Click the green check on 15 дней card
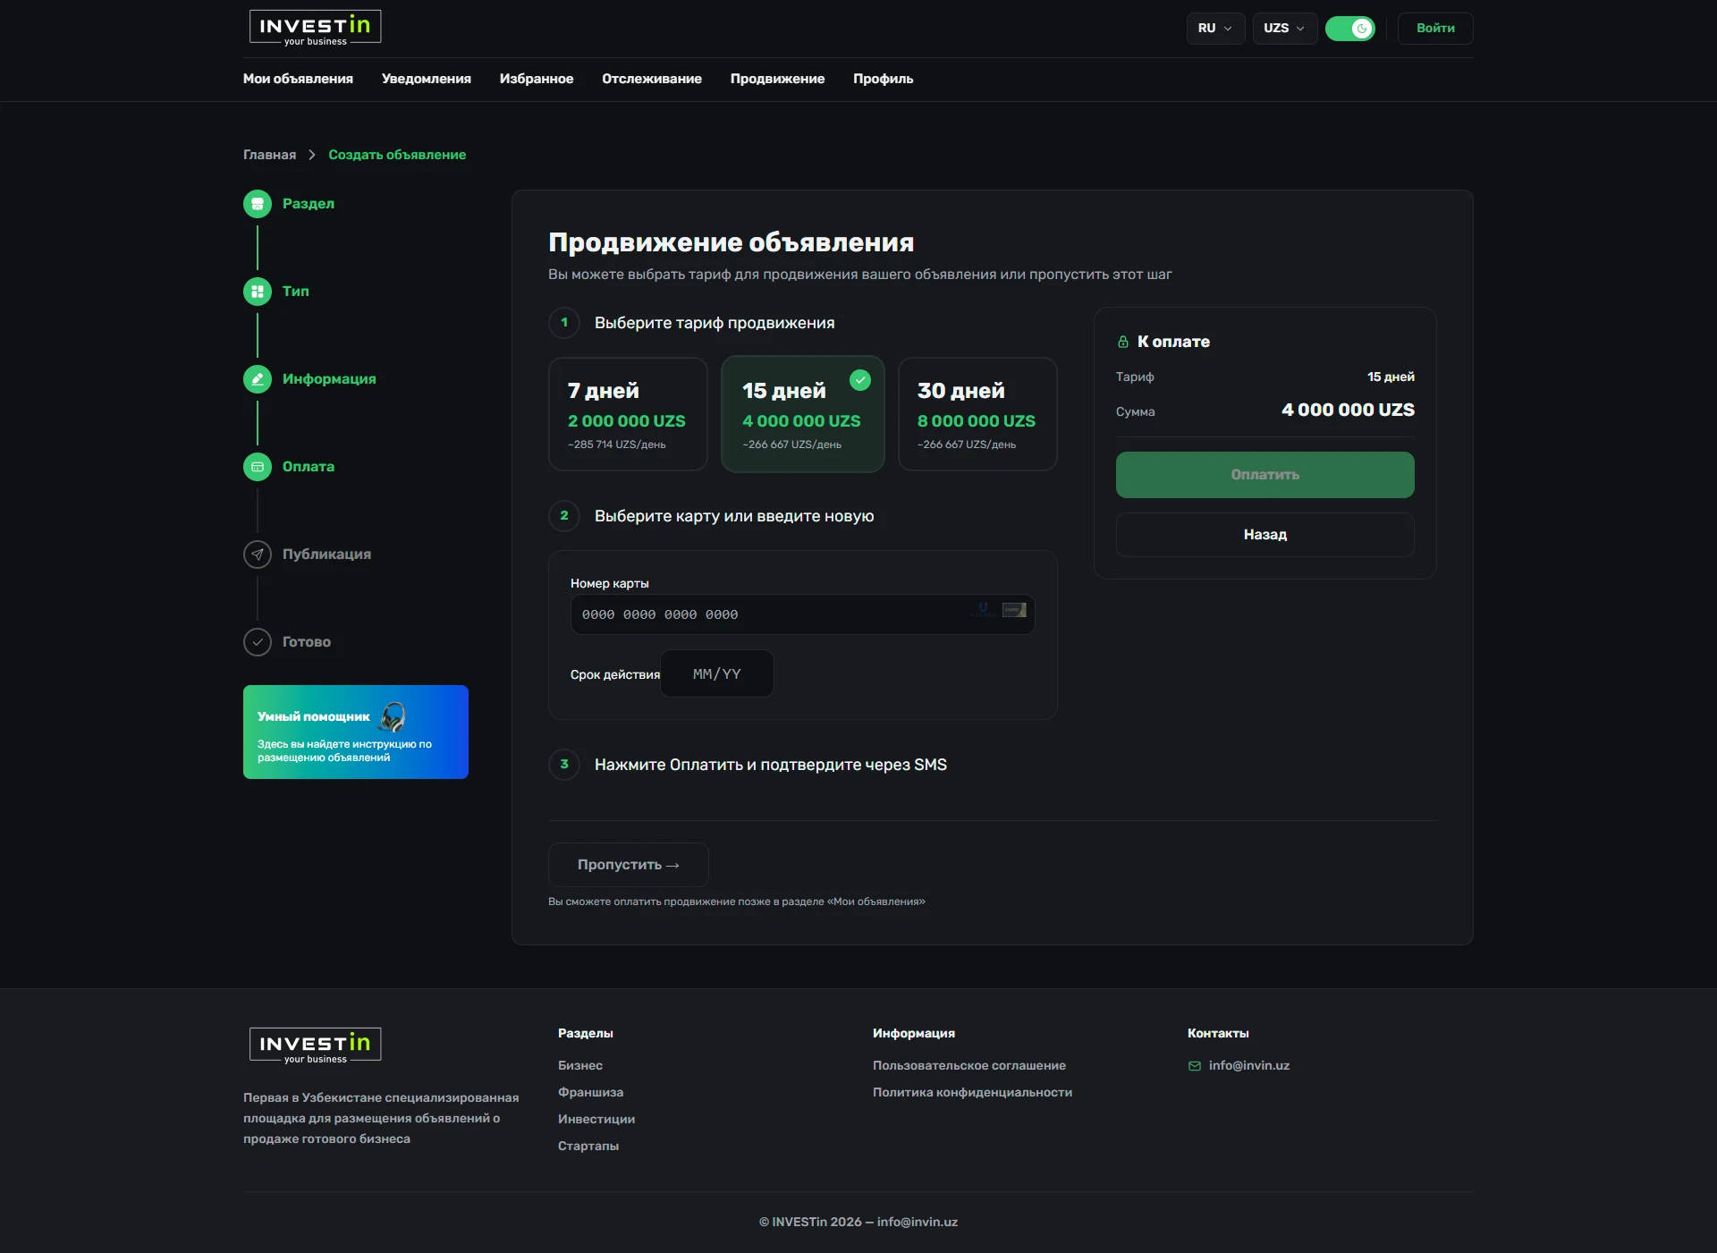Viewport: 1717px width, 1253px height. pos(860,380)
